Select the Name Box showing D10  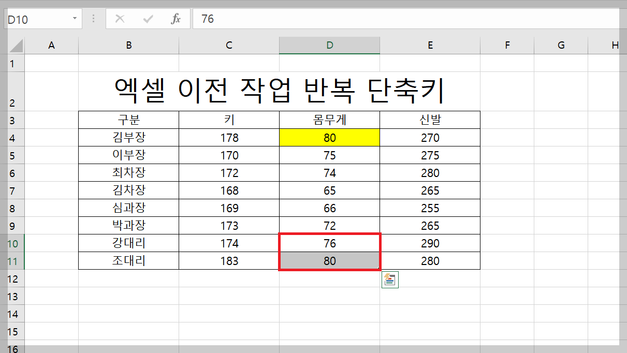[x=36, y=18]
